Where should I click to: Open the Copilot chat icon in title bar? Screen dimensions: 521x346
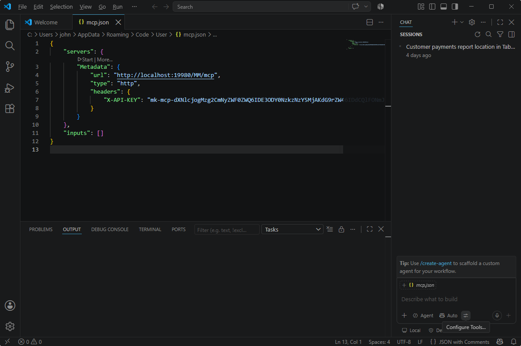(x=356, y=7)
